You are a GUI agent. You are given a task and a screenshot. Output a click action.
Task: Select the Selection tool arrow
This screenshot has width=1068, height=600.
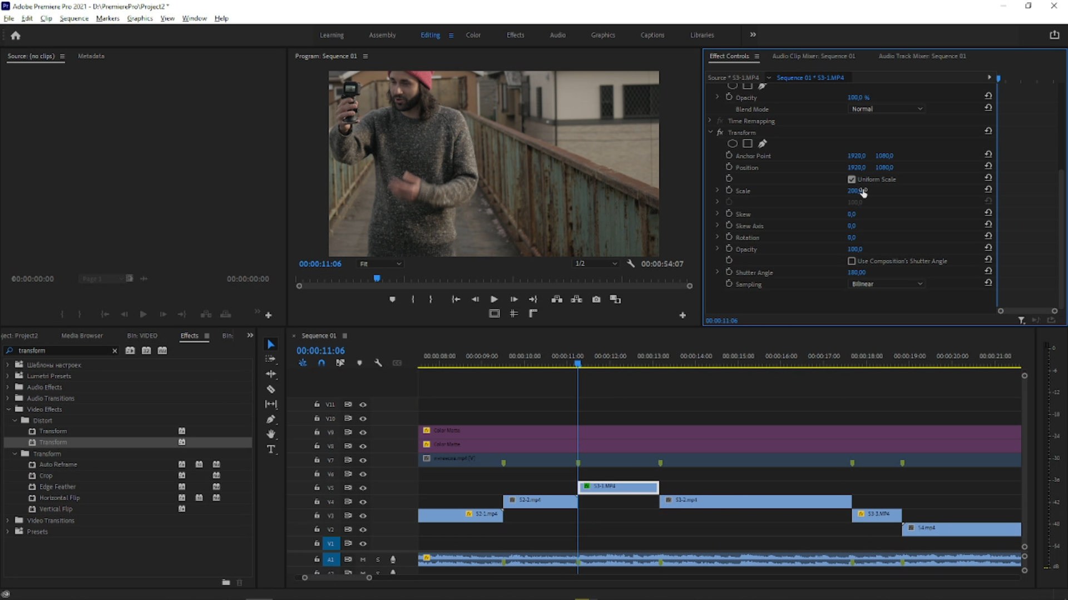point(271,344)
